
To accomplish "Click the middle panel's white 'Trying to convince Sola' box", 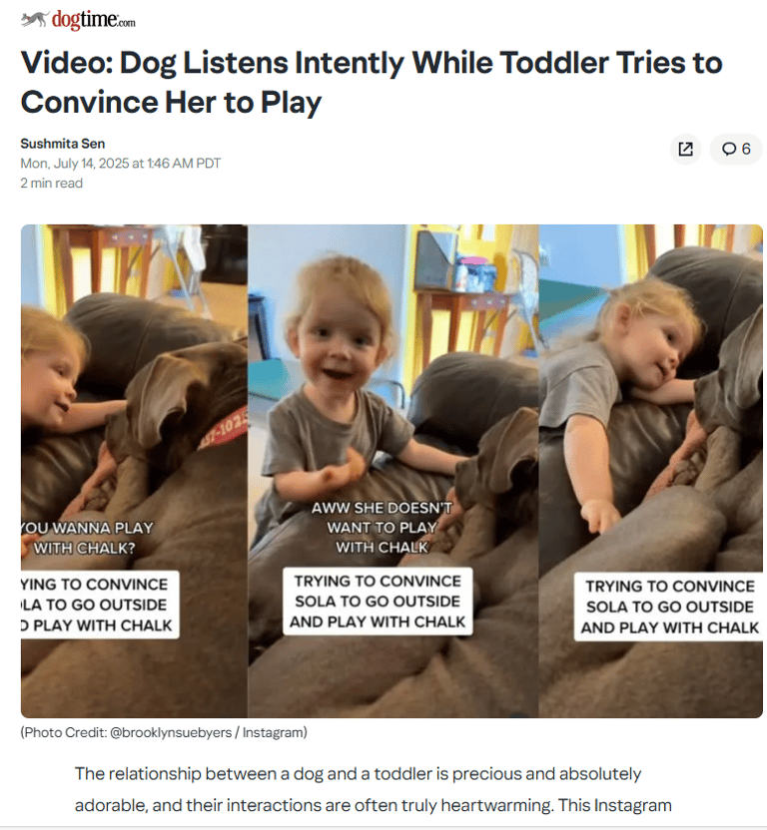I will coord(378,602).
